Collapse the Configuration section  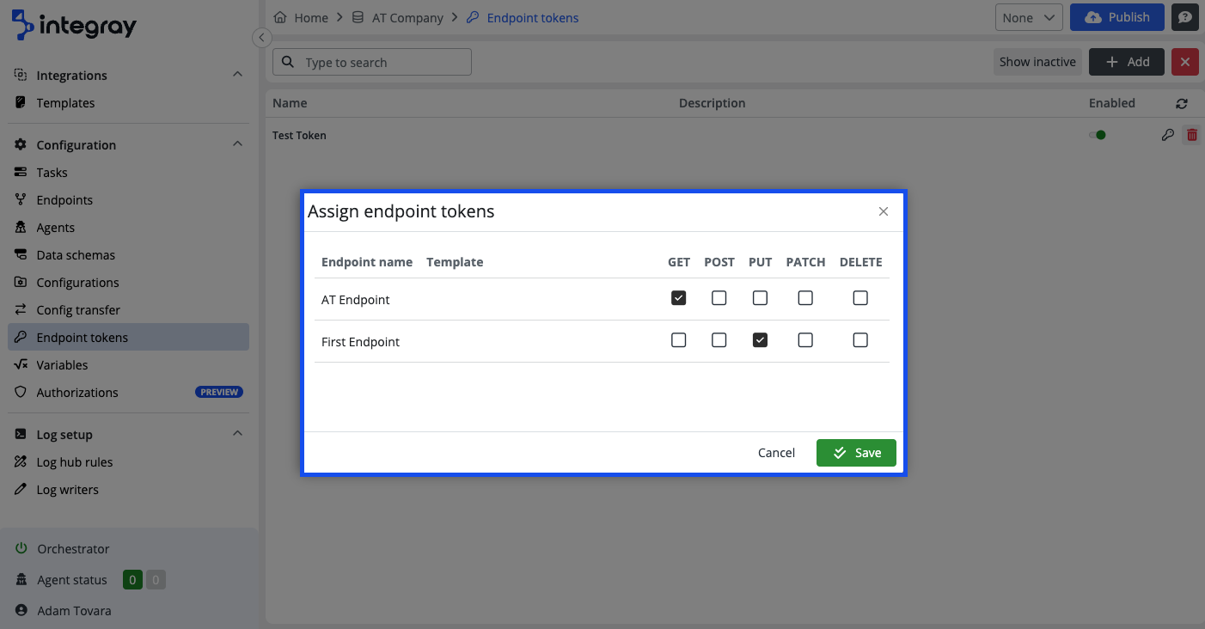[x=238, y=144]
